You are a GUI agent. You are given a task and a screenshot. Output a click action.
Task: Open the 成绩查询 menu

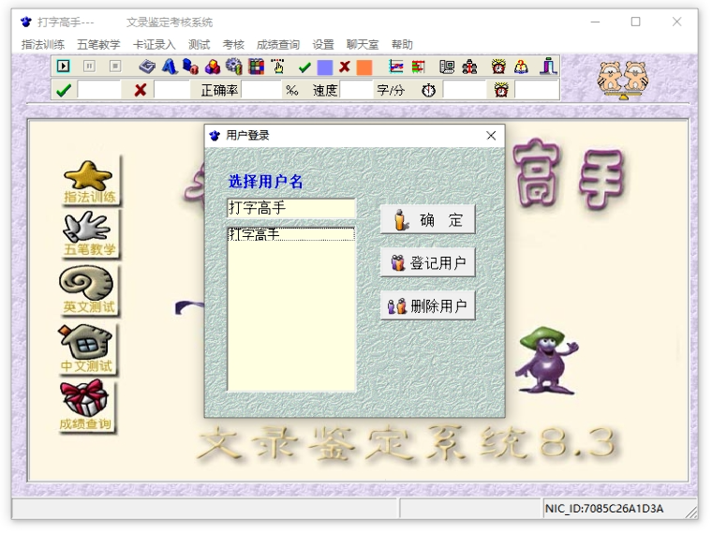[278, 45]
